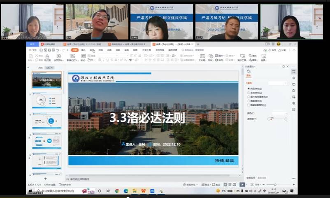Pin the object properties panel

coord(284,66)
